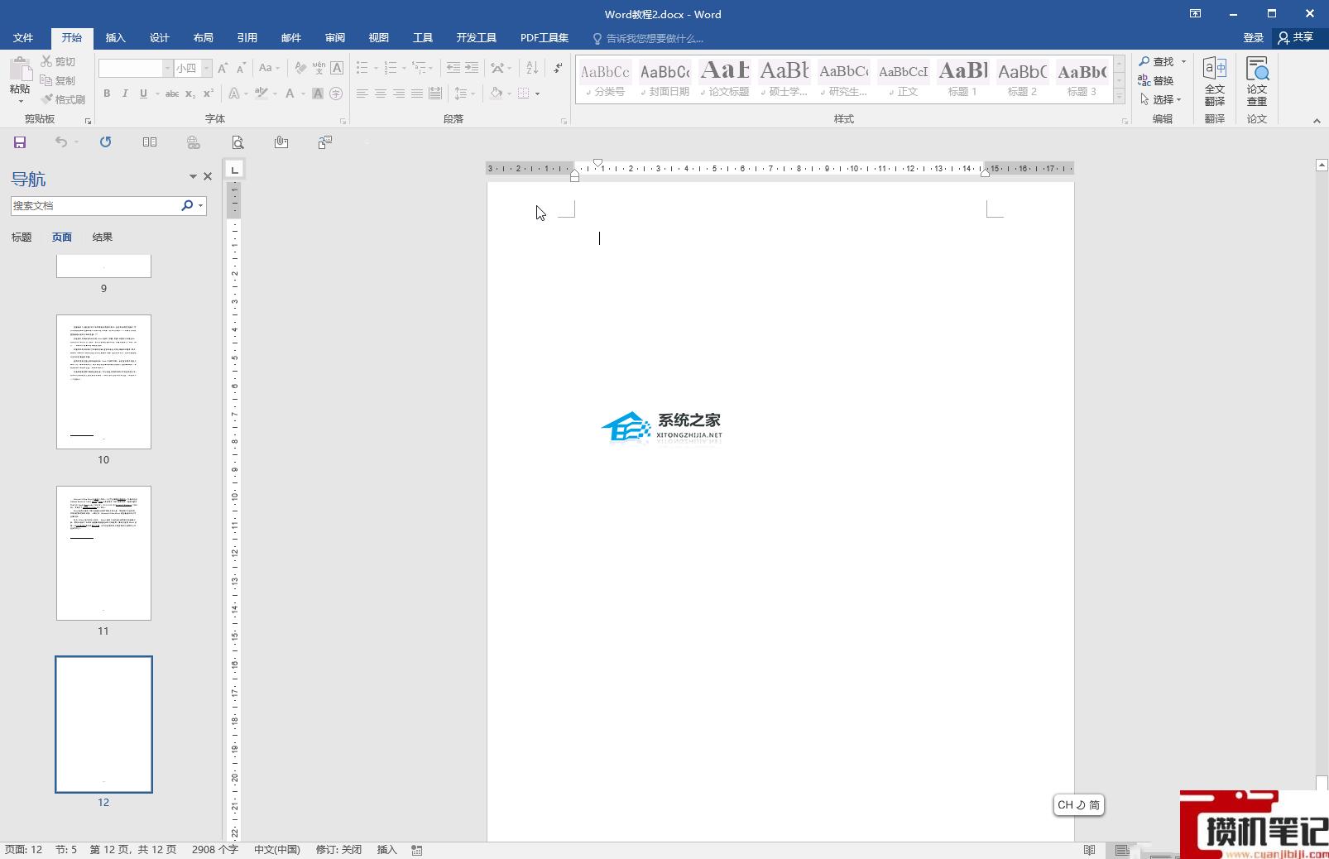Image resolution: width=1329 pixels, height=859 pixels.
Task: Toggle Character Shading button
Action: pos(318,94)
